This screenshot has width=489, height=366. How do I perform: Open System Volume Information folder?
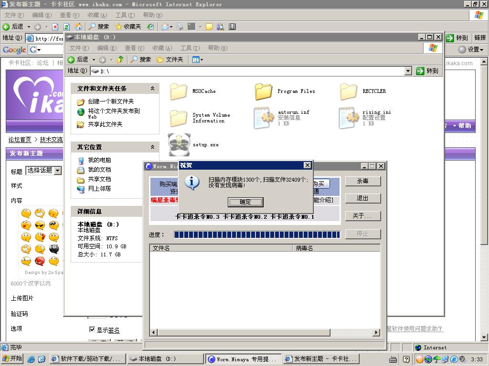179,118
